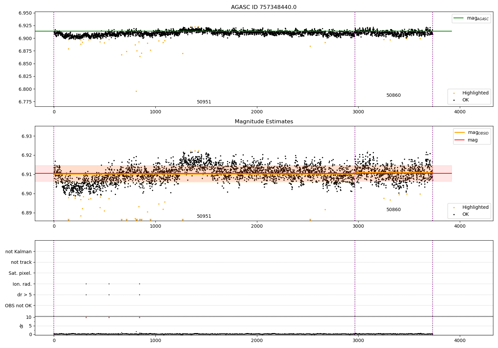Click the '2000' x-axis tick under the top plot
Image resolution: width=498 pixels, height=348 pixels.
click(257, 112)
